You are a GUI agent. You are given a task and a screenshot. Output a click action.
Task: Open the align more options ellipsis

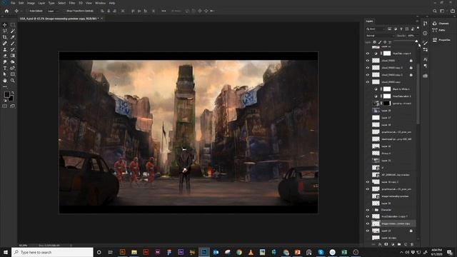[x=164, y=11]
